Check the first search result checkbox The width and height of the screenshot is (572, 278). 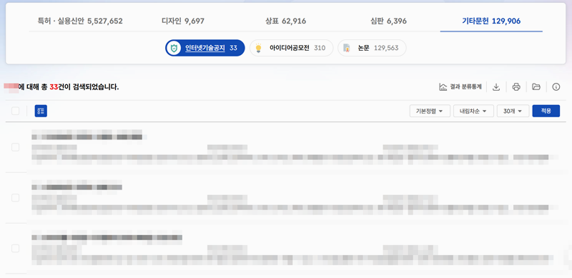(x=15, y=147)
